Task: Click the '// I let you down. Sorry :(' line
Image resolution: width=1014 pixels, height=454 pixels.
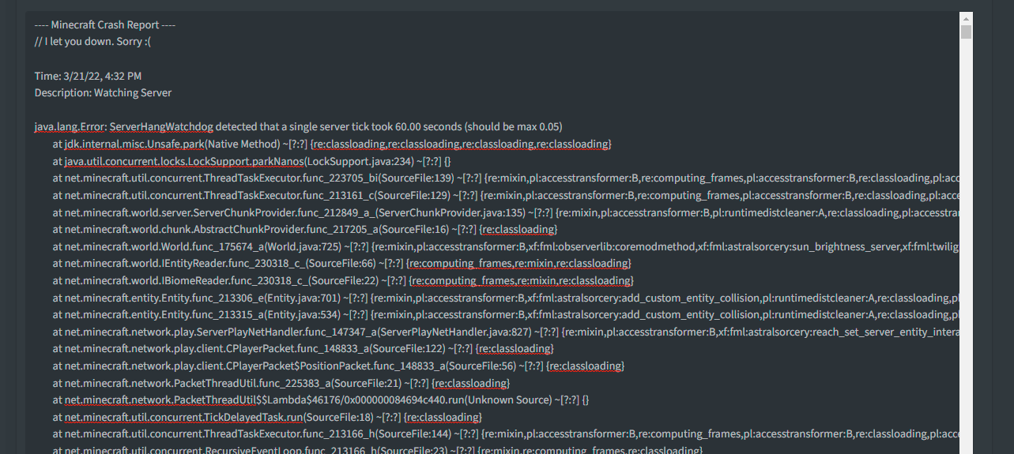Action: (x=92, y=41)
